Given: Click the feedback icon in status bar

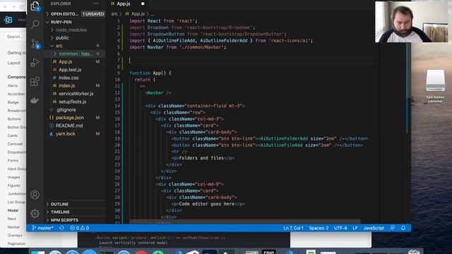Looking at the screenshot, I should pyautogui.click(x=393, y=228).
